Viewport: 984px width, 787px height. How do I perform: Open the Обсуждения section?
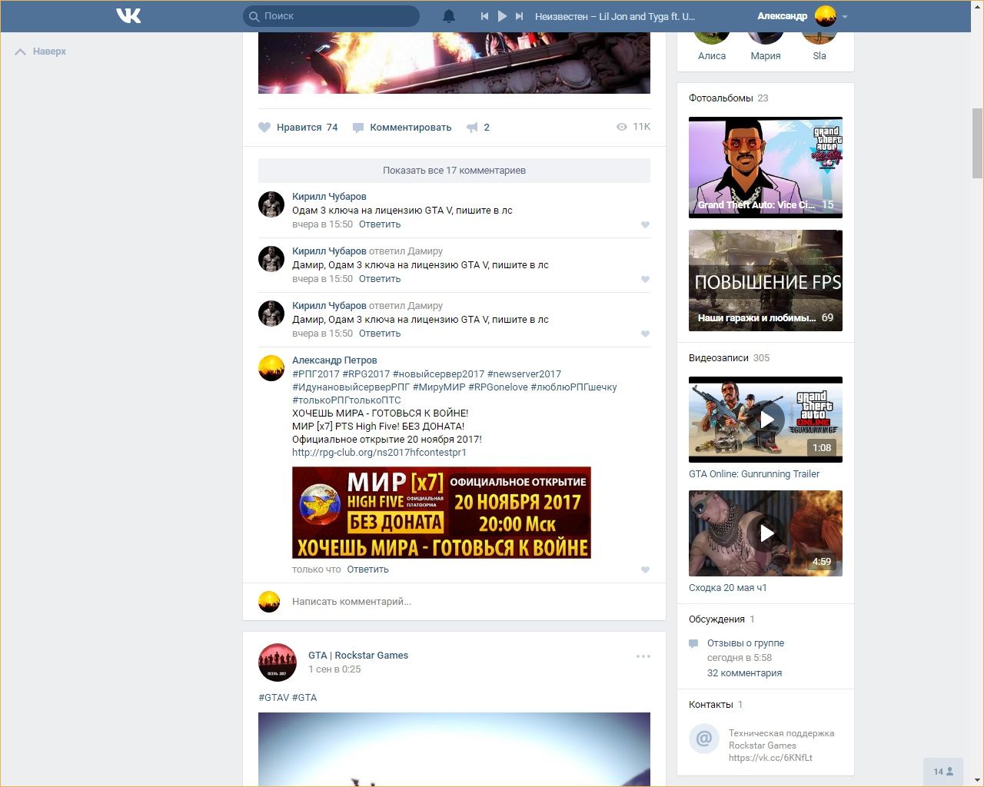(716, 619)
